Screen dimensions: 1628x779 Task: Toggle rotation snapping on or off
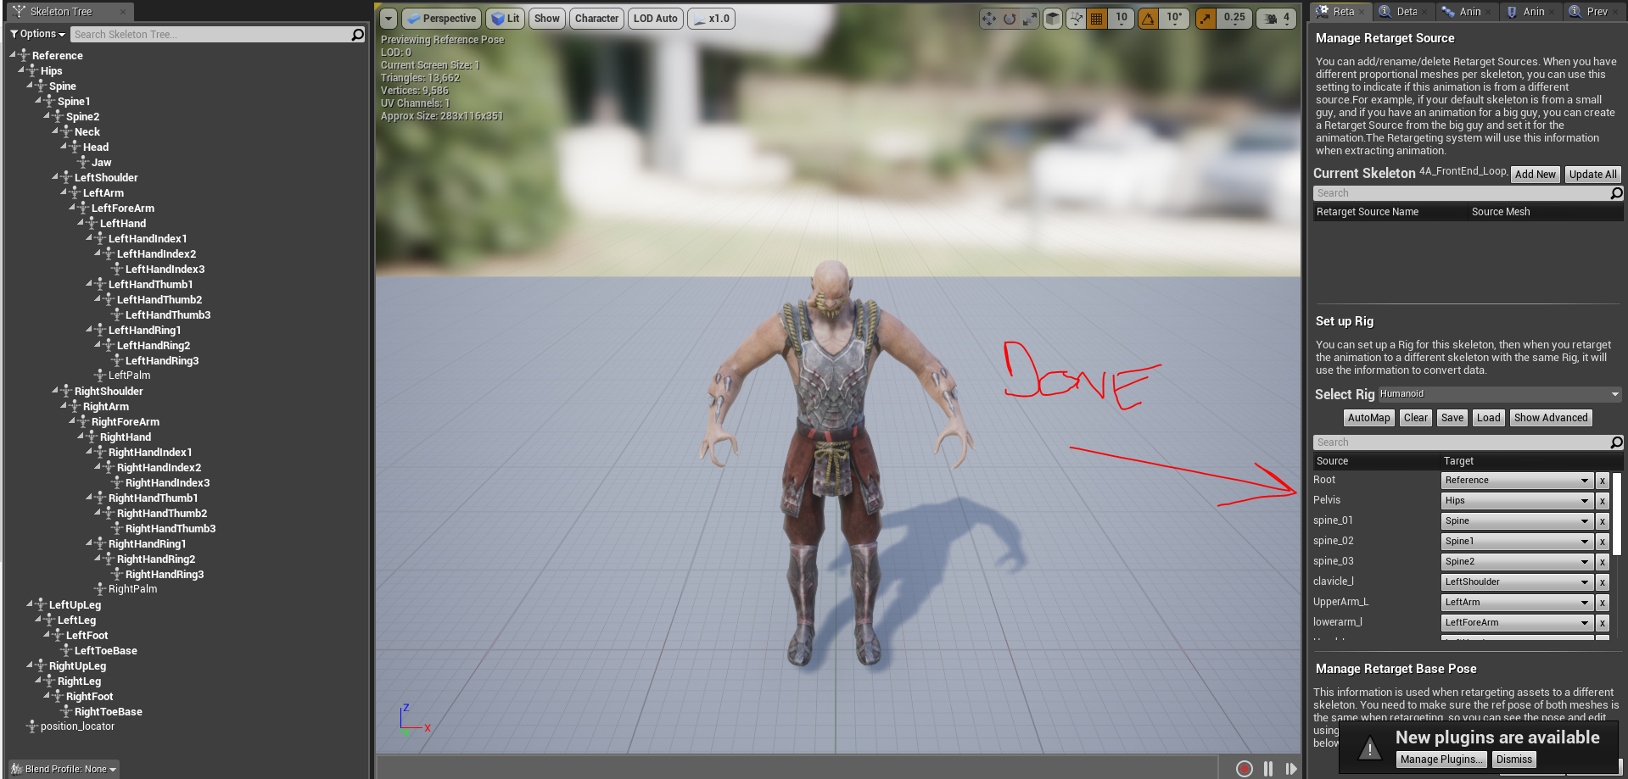click(1148, 19)
